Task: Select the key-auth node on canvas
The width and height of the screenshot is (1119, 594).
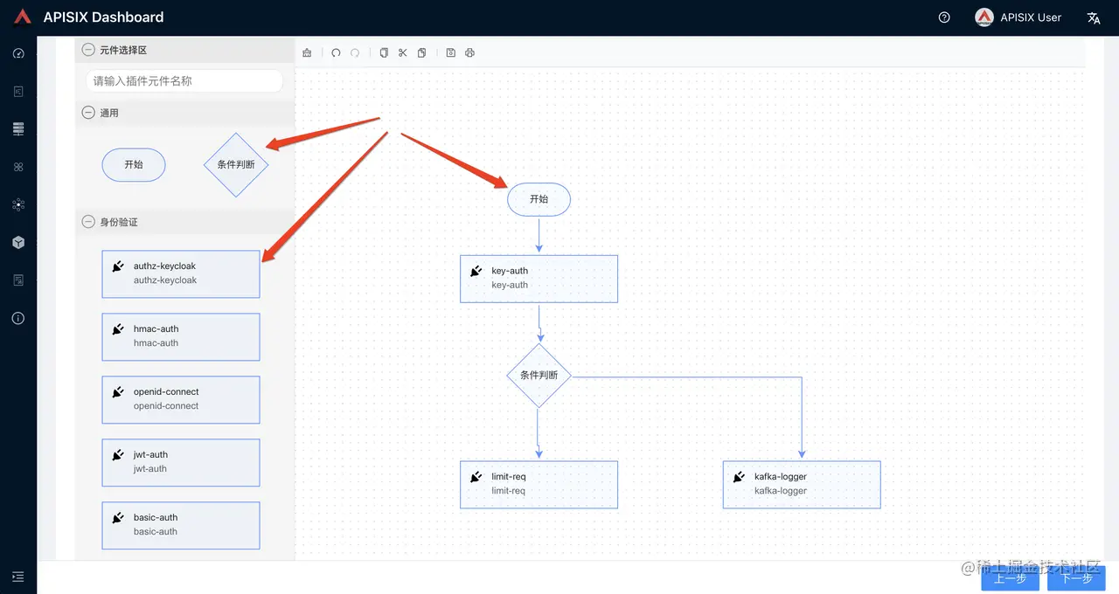Action: coord(539,279)
